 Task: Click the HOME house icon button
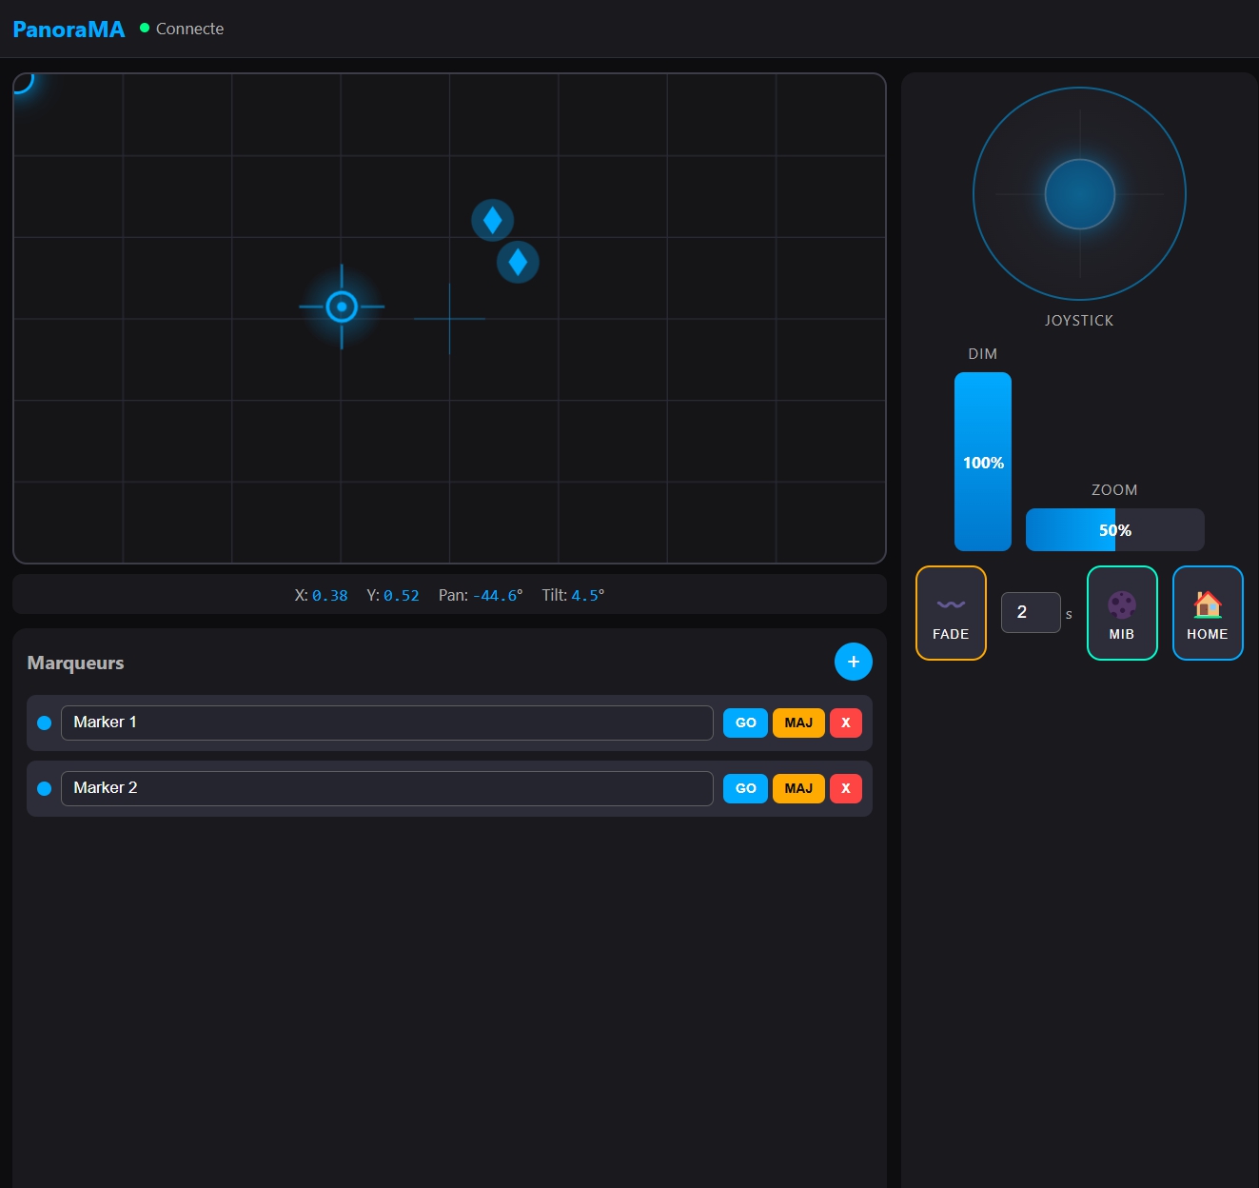click(1208, 613)
